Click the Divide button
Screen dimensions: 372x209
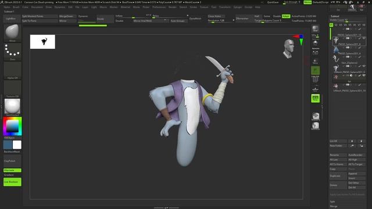[x=105, y=19]
